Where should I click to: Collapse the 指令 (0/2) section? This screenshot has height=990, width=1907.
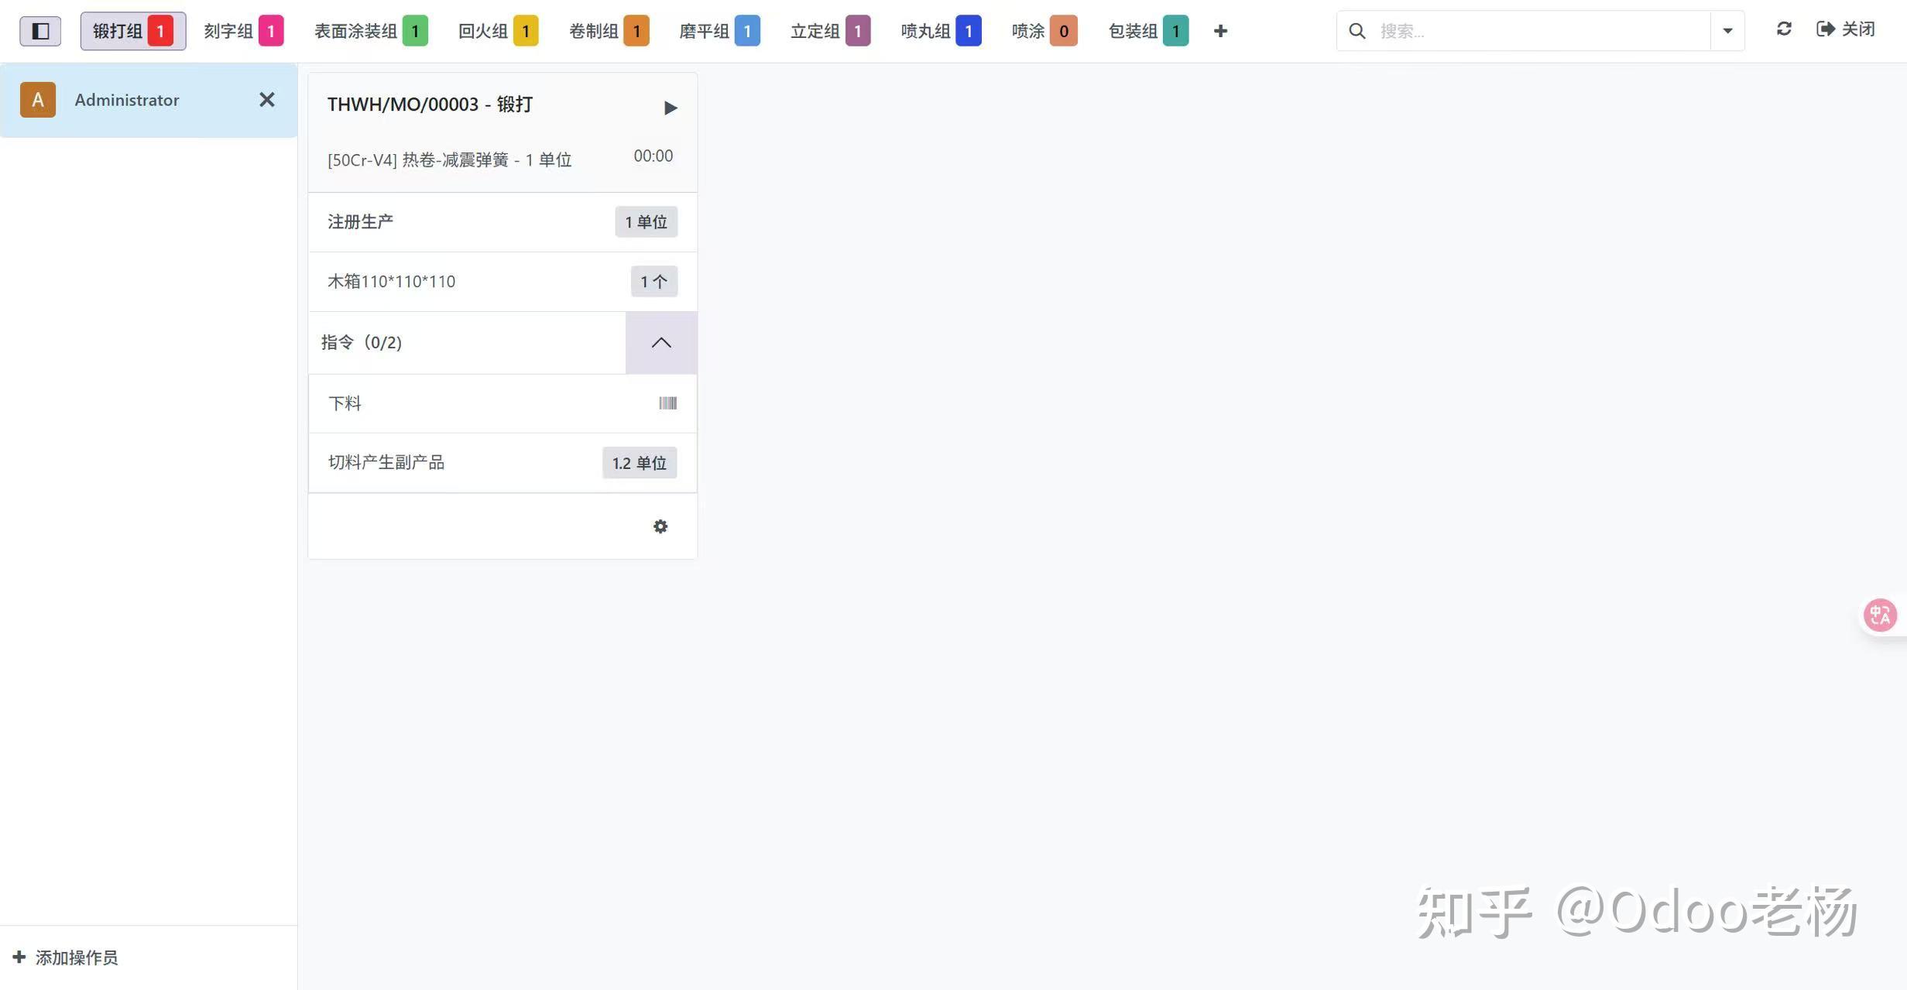661,343
